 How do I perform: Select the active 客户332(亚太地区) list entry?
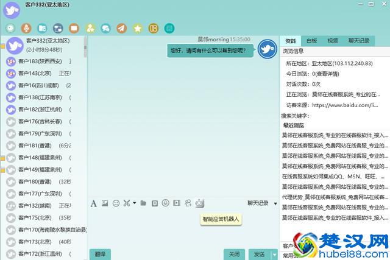tap(42, 46)
